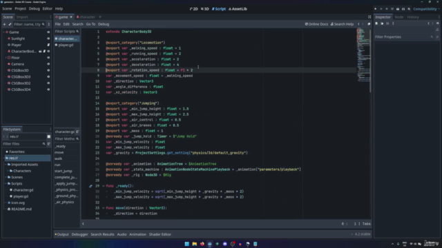Add a new node in Scene dock
Viewport: 442px width, 248px height.
pos(4,24)
